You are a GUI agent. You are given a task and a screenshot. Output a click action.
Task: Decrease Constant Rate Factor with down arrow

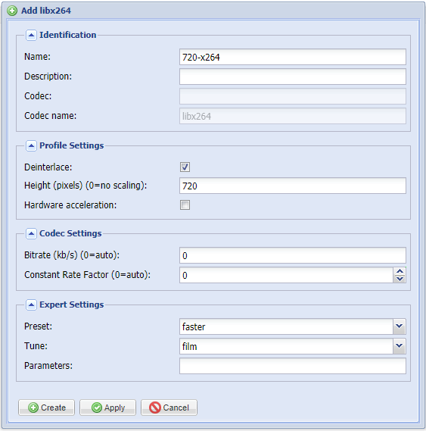point(400,279)
